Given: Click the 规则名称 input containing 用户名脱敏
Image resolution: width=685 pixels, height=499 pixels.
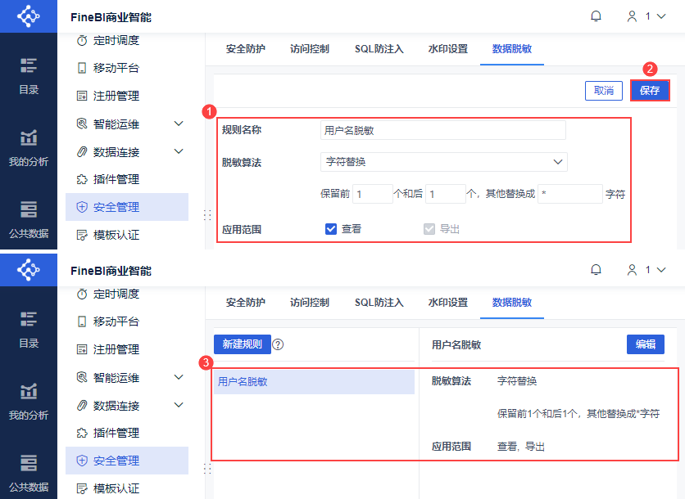Looking at the screenshot, I should 442,130.
